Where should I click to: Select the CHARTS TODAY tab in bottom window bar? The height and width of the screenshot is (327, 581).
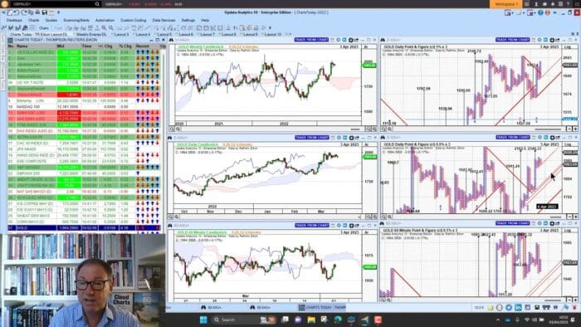(322, 307)
